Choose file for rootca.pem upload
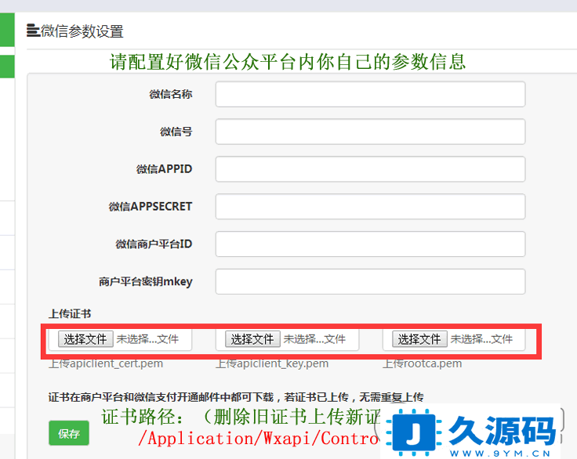The height and width of the screenshot is (459, 577). point(419,339)
